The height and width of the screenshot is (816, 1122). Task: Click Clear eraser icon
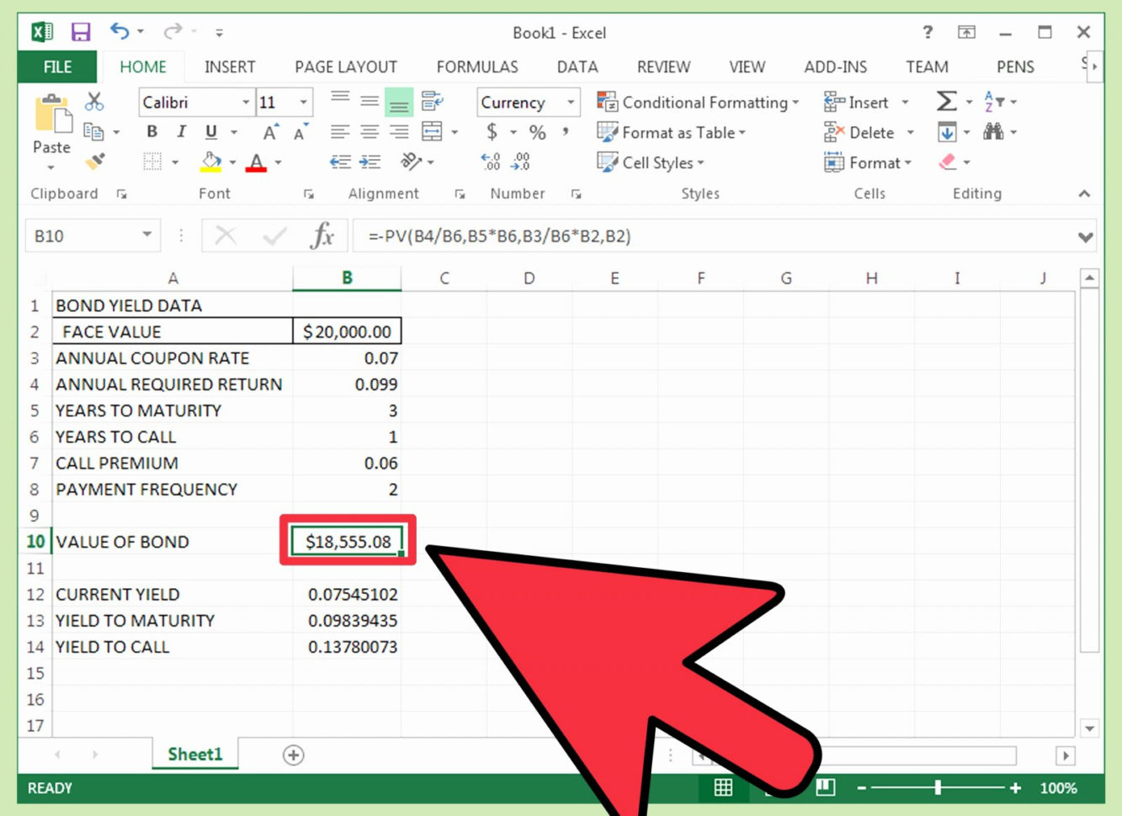[948, 162]
